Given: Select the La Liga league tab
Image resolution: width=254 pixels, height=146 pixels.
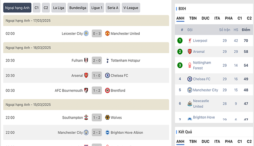Looking at the screenshot, I should pyautogui.click(x=59, y=8).
